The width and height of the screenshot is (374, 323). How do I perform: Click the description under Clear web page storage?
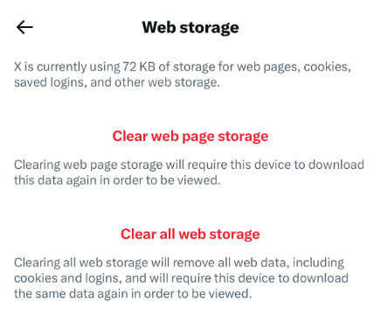[189, 172]
